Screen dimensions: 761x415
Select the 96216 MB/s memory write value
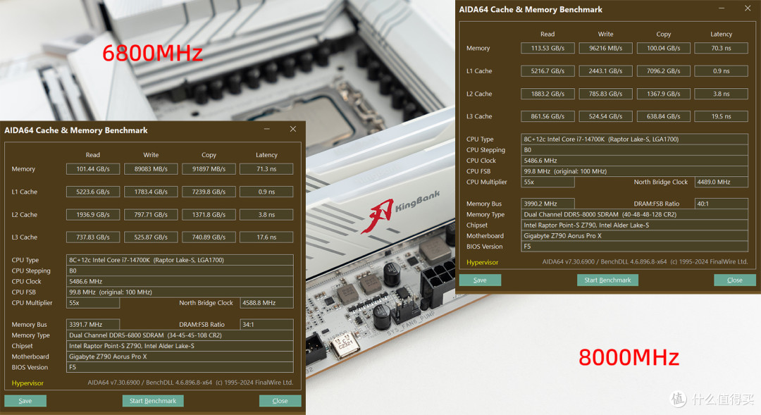pos(606,48)
